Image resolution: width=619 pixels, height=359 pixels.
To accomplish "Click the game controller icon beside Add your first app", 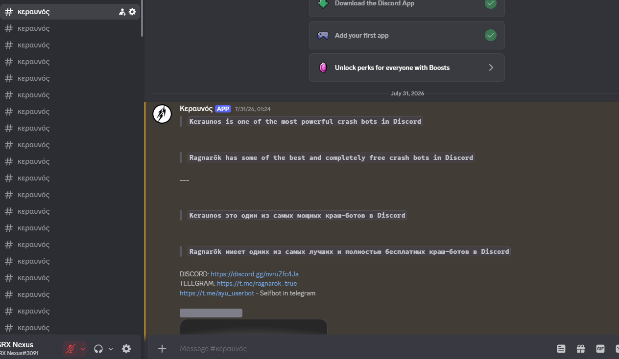I will [x=323, y=35].
